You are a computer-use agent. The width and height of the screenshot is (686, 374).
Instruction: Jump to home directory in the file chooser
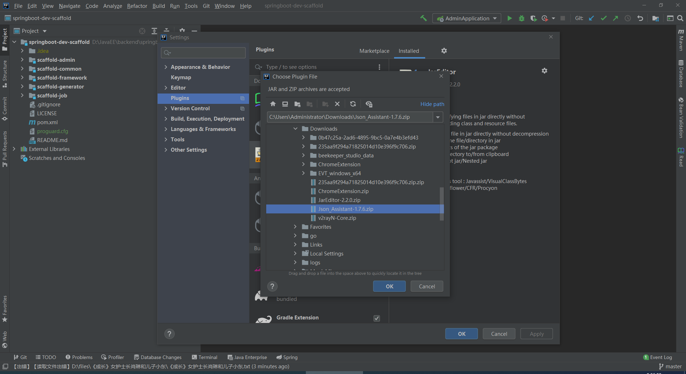coord(273,104)
